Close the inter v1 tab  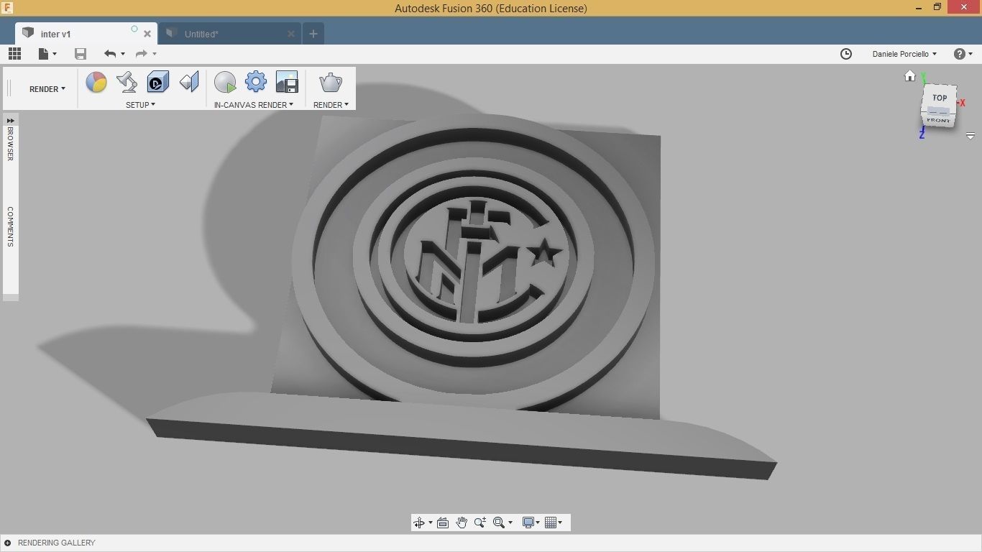pyautogui.click(x=147, y=34)
